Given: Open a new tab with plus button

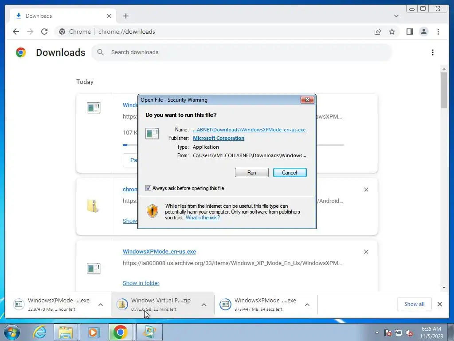Looking at the screenshot, I should coord(125,16).
